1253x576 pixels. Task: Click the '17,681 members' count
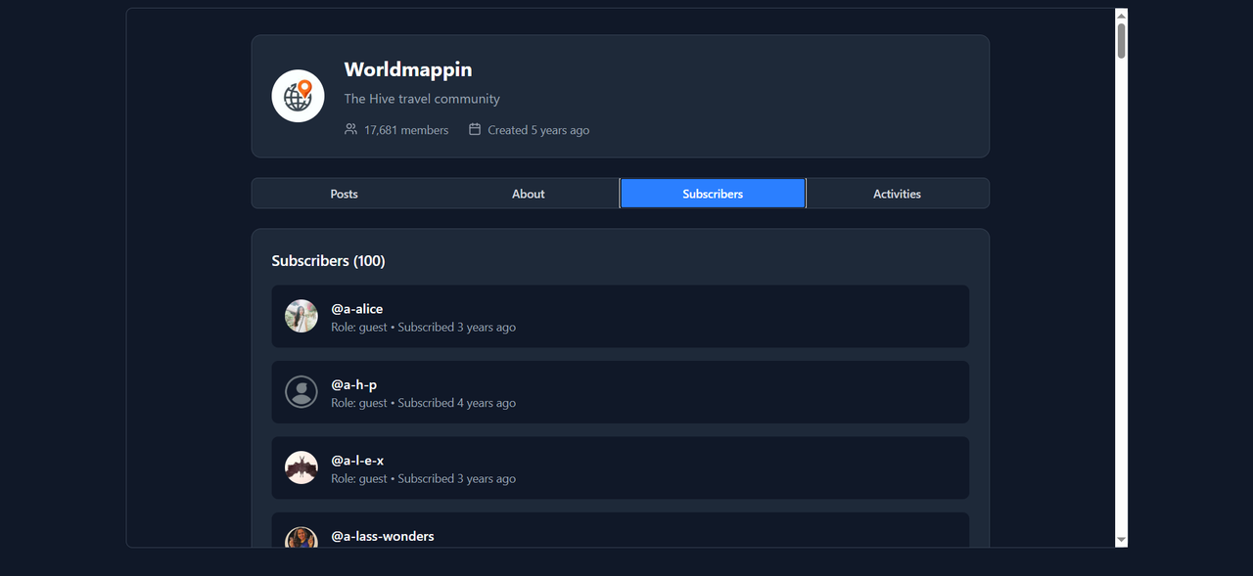click(x=406, y=130)
